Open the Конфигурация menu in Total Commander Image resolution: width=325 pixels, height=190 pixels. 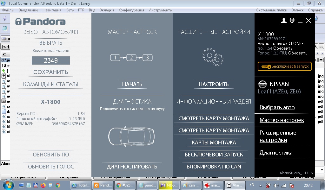[131, 10]
